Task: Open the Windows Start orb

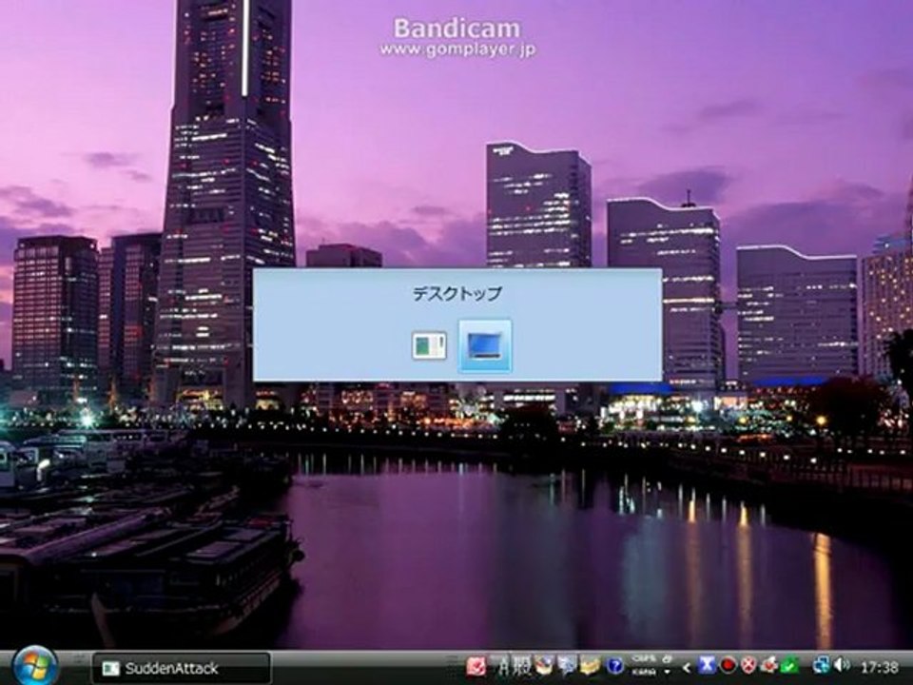Action: 35,667
